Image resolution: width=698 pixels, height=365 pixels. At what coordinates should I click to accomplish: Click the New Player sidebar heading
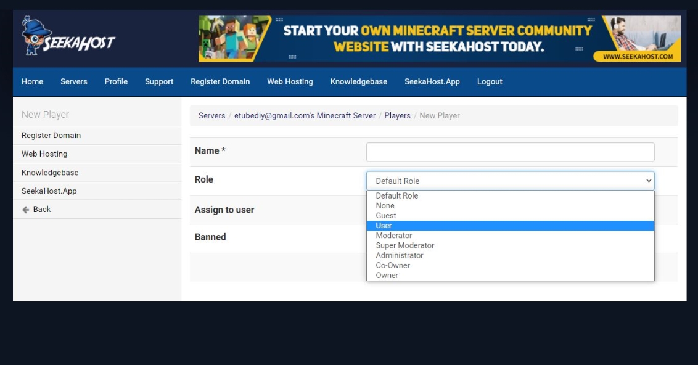pyautogui.click(x=46, y=115)
